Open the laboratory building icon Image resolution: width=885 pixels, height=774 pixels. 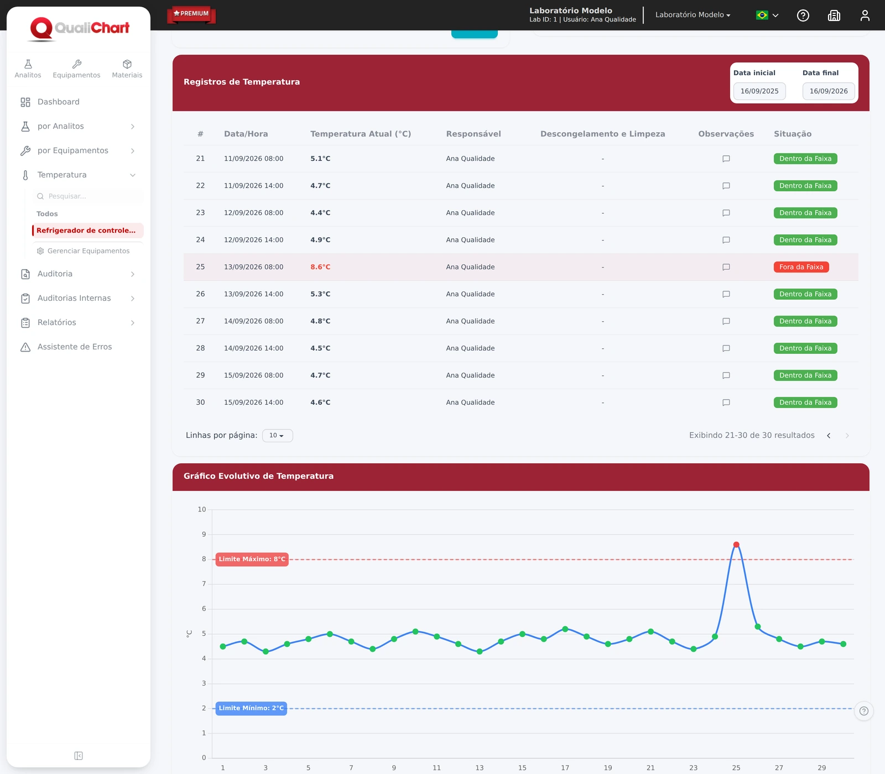(x=834, y=15)
